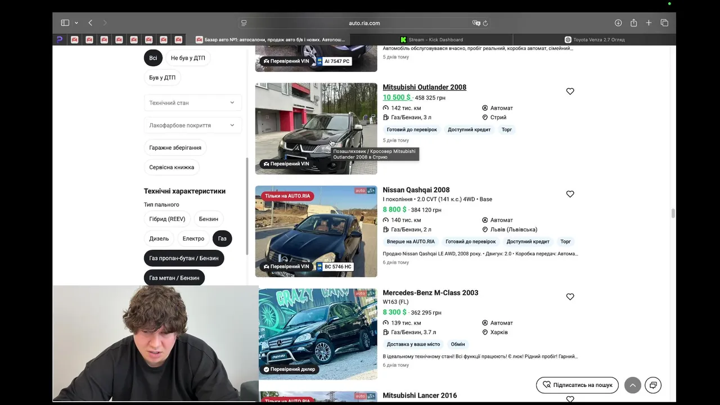Screen dimensions: 720x405
Task: Click Outlander's Доступний кредит tag
Action: (469, 130)
